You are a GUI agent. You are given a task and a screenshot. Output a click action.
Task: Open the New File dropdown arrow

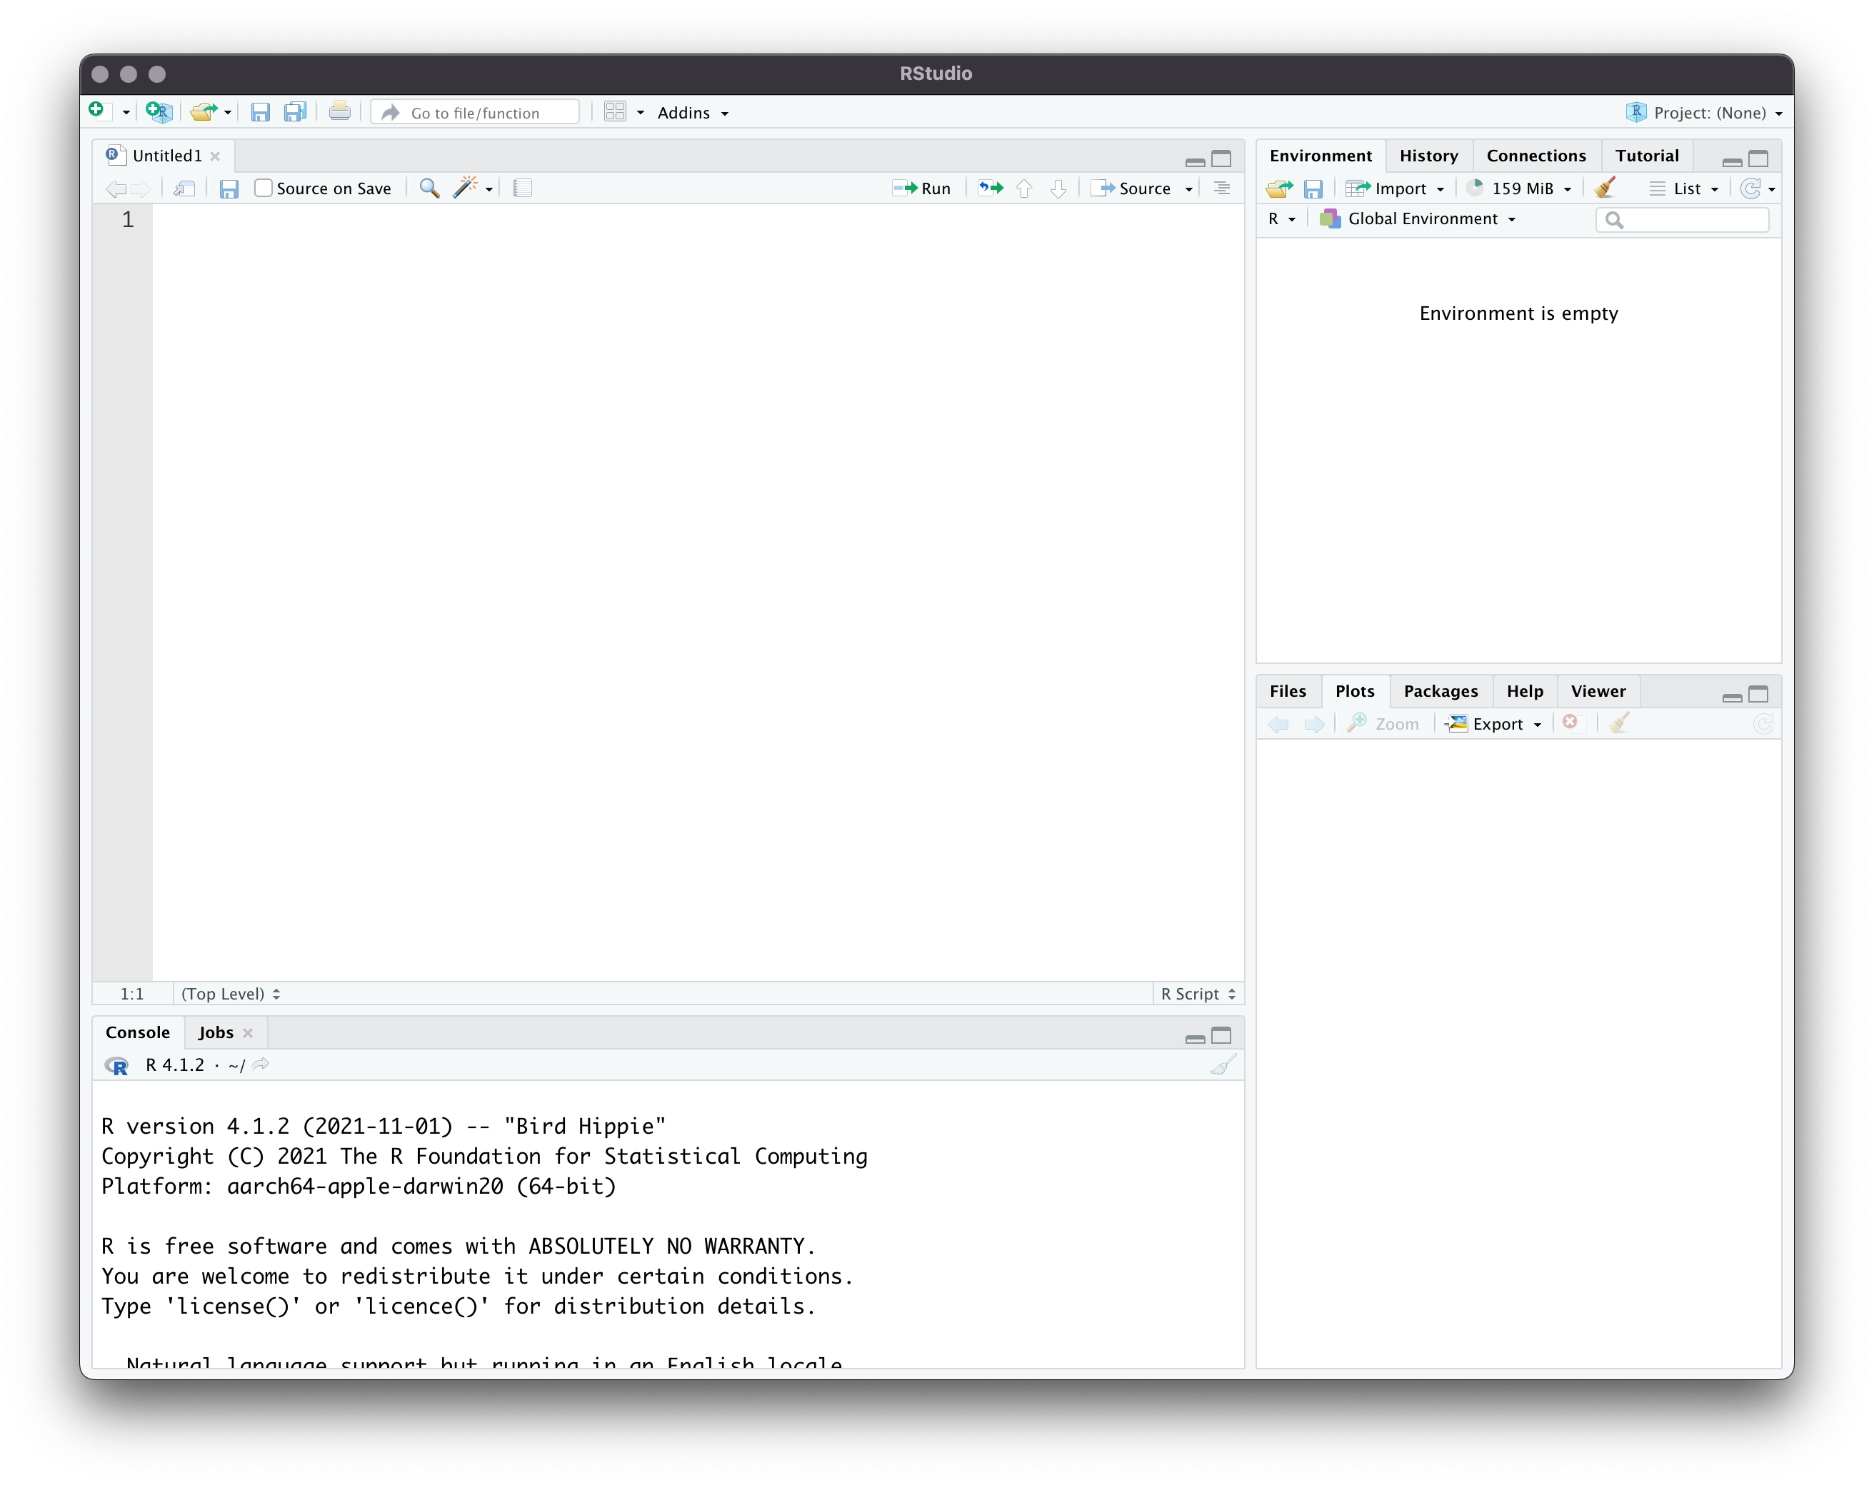[126, 113]
